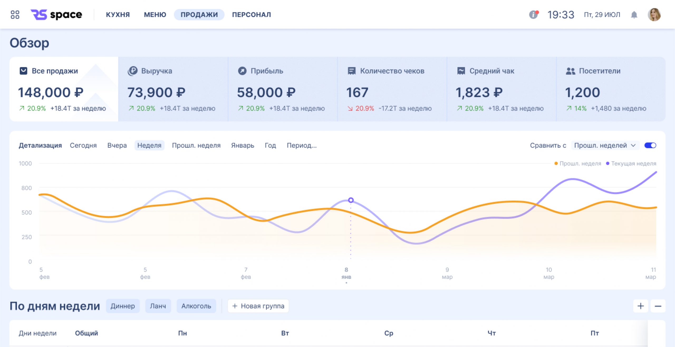675x347 pixels.
Task: Select the Сегодня period tab
Action: [x=83, y=145]
